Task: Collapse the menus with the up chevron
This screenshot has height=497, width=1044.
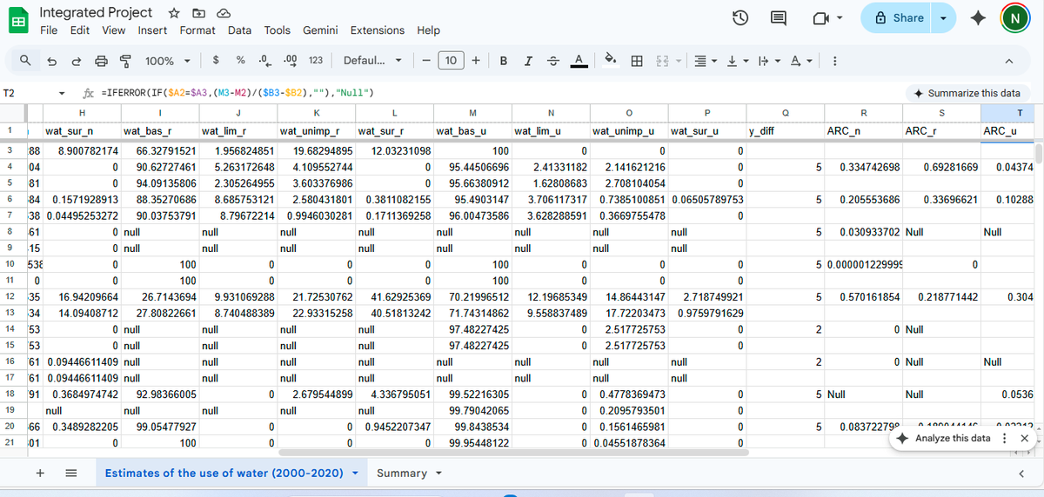Action: pos(1008,61)
